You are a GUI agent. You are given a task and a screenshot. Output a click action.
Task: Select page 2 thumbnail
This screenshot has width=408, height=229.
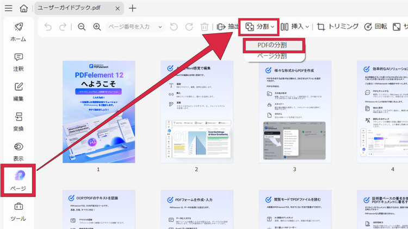[x=197, y=112]
